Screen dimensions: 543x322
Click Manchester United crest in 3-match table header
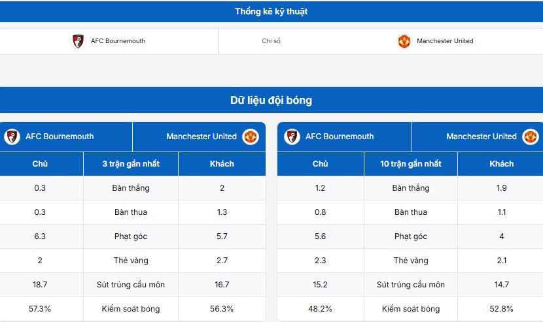coord(251,137)
